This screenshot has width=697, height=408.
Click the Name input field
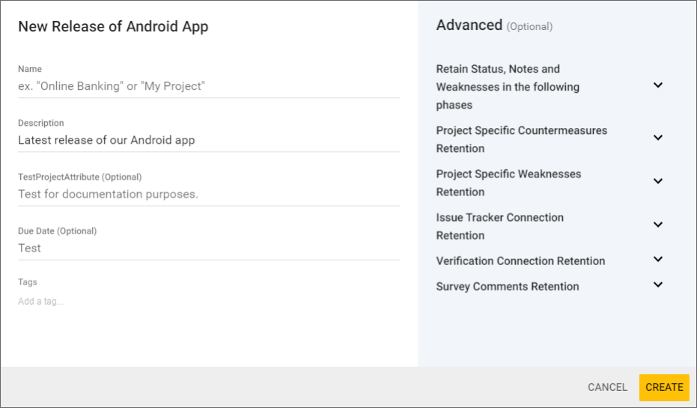208,86
